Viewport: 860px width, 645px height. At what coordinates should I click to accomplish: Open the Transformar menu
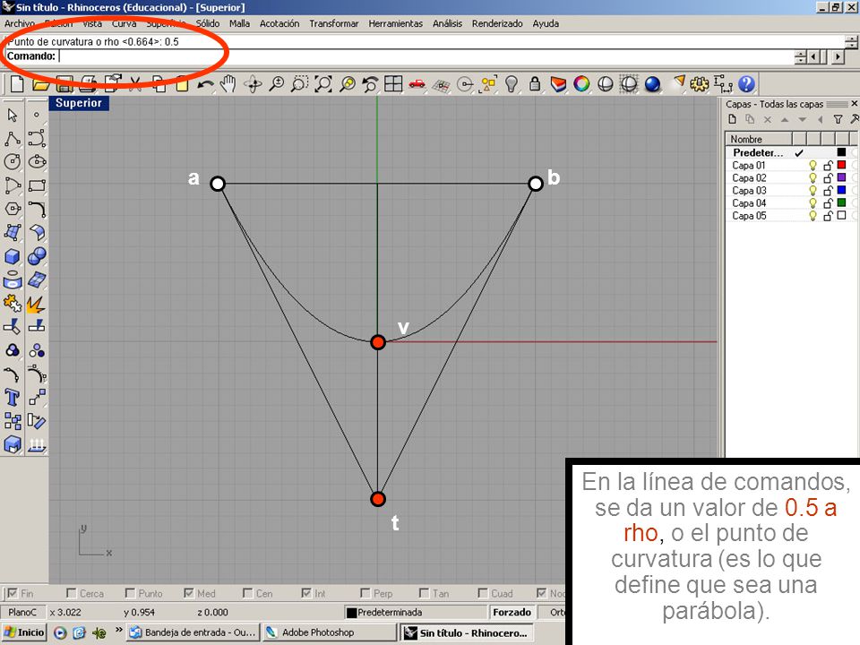pos(334,23)
